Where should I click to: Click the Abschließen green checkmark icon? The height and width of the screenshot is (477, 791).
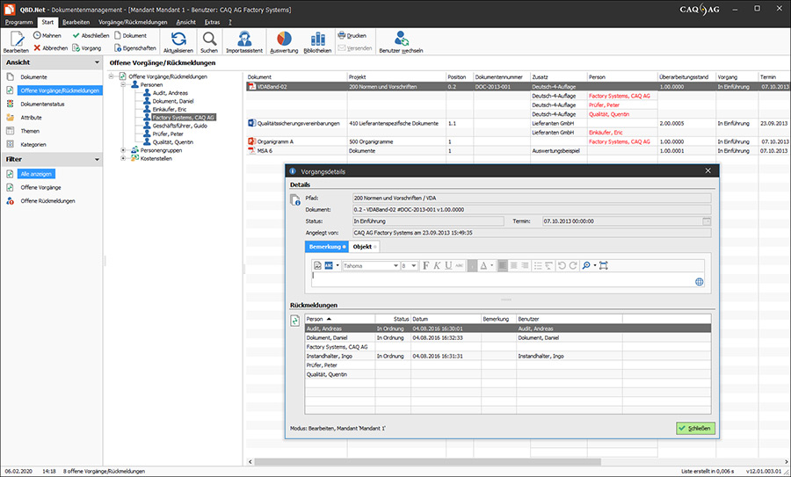pos(76,35)
